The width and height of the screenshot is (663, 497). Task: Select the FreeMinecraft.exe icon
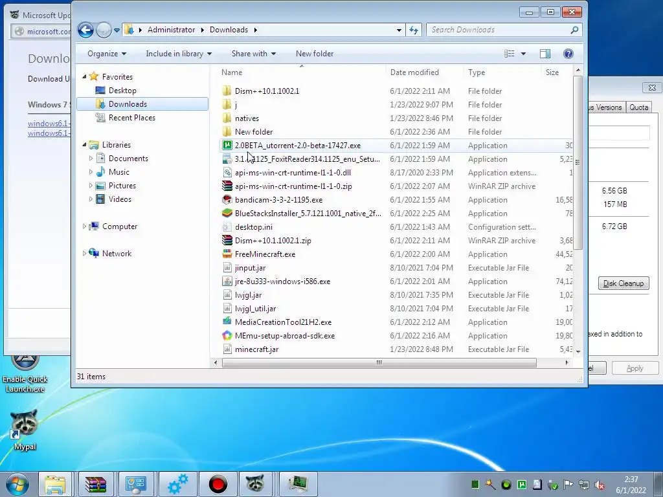tap(227, 254)
